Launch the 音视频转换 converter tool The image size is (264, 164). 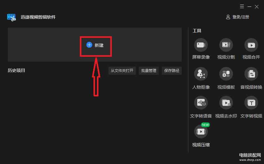[x=251, y=74]
